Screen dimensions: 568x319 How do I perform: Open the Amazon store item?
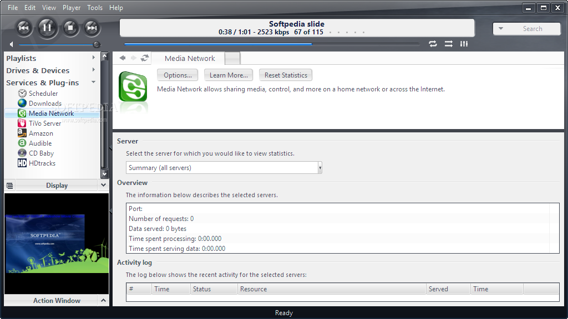pos(40,133)
